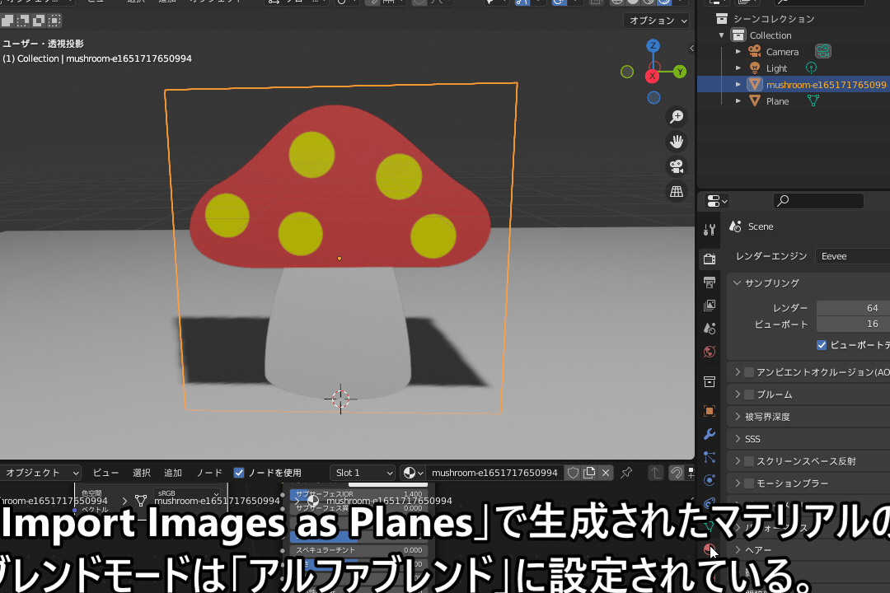890x593 pixels.
Task: Click the pan hand icon in viewport
Action: pos(677,141)
